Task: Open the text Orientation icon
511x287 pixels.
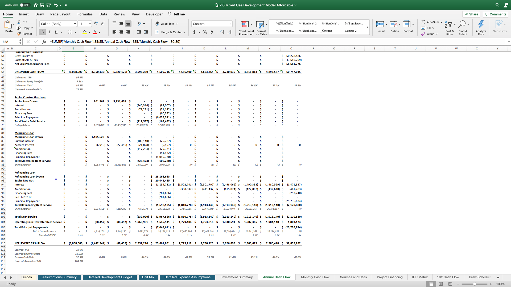Action: coord(139,24)
